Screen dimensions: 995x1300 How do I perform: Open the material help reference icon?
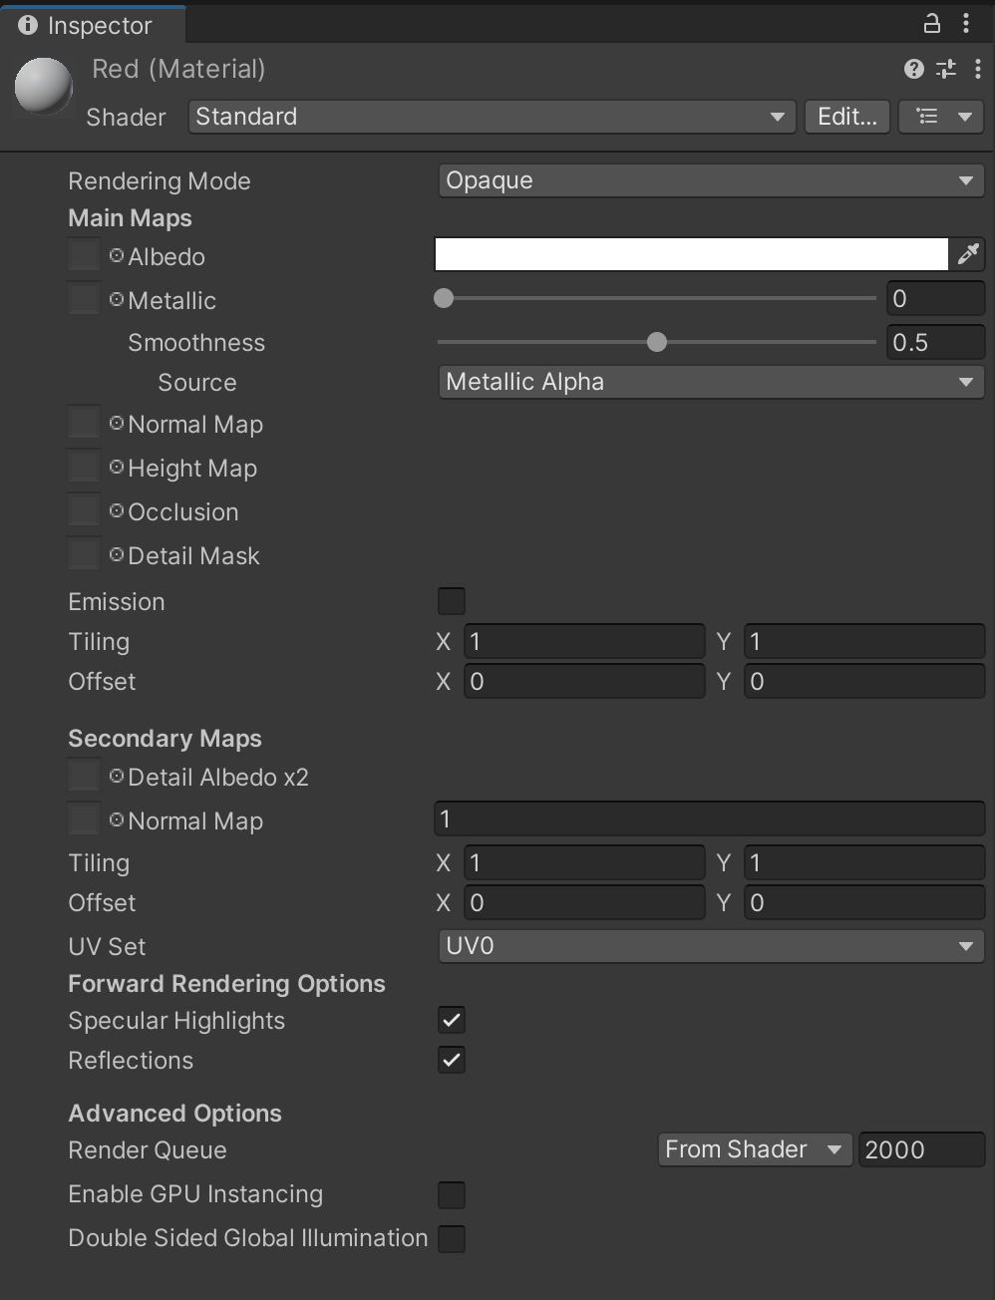(913, 69)
